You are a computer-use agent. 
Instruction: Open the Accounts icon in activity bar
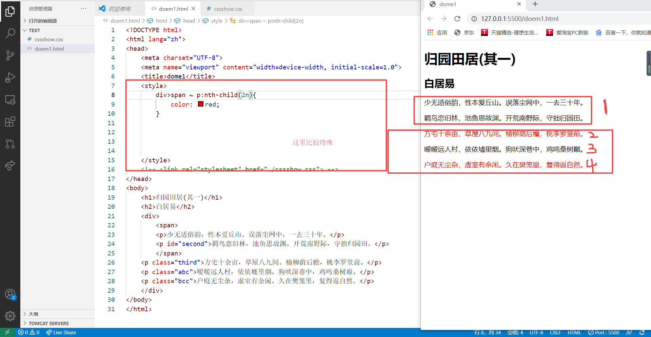[10, 294]
